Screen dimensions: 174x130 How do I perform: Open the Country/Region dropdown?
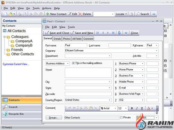109,100
